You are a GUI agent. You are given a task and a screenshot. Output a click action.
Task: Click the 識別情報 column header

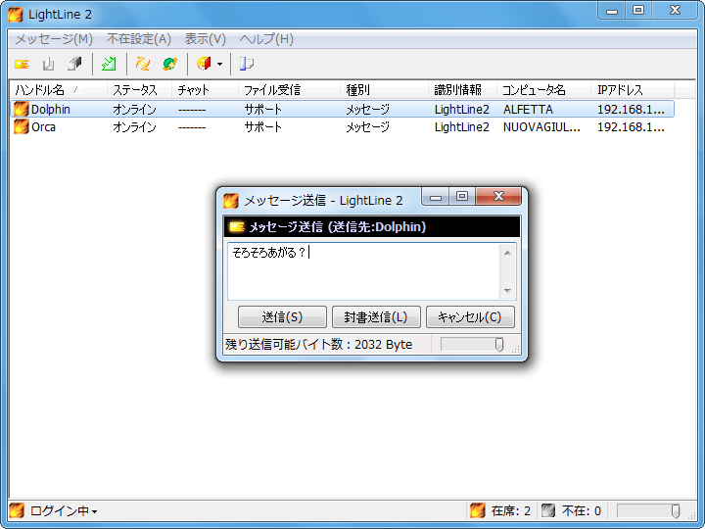point(462,90)
